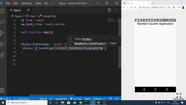Click the horizontal scrollbar in the editor
The height and width of the screenshot is (105, 186).
[x=52, y=95]
